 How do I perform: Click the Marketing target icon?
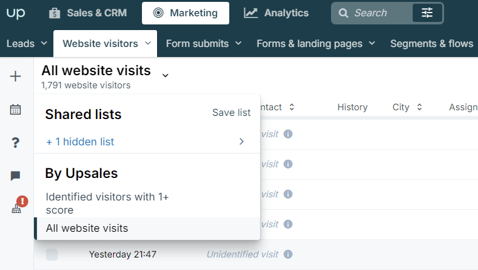point(158,13)
